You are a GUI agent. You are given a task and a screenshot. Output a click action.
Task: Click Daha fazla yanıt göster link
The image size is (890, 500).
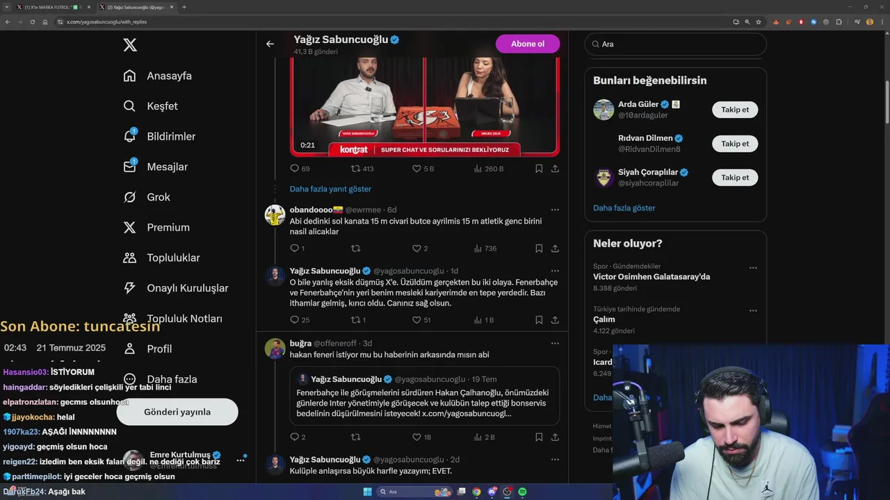click(330, 189)
